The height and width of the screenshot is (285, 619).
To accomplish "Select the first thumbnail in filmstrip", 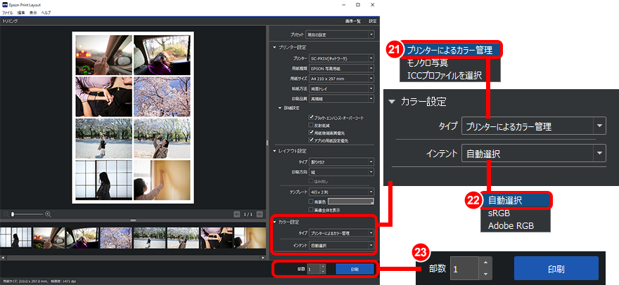I will tap(15, 237).
